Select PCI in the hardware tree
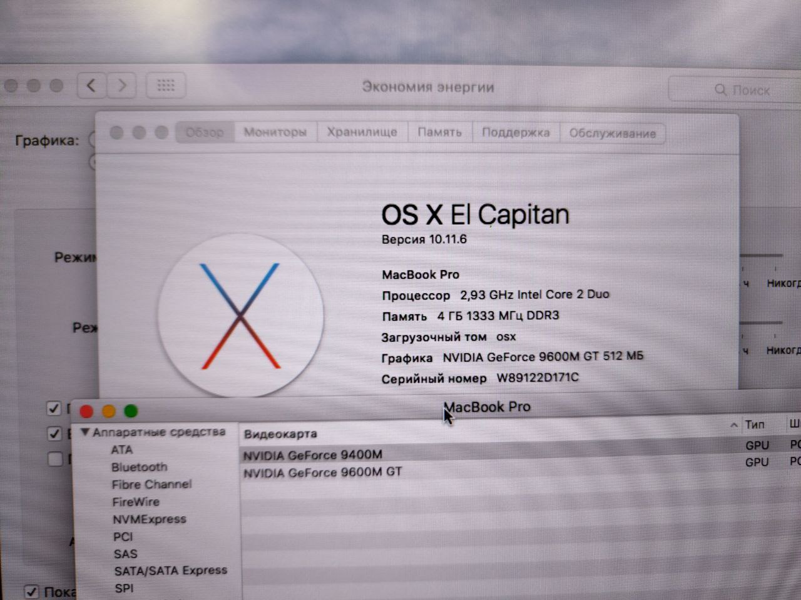 point(123,537)
